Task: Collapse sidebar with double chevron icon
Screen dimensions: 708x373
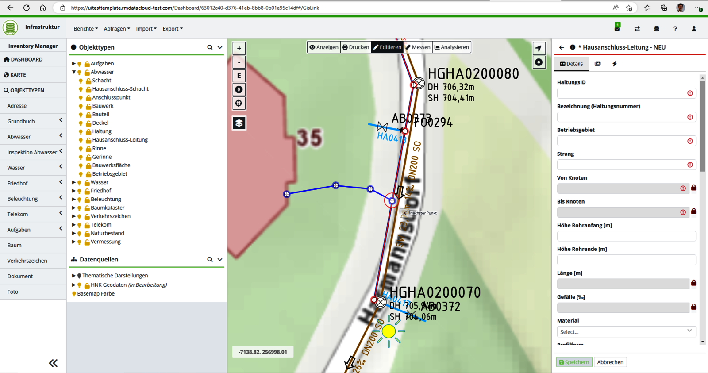Action: [53, 363]
